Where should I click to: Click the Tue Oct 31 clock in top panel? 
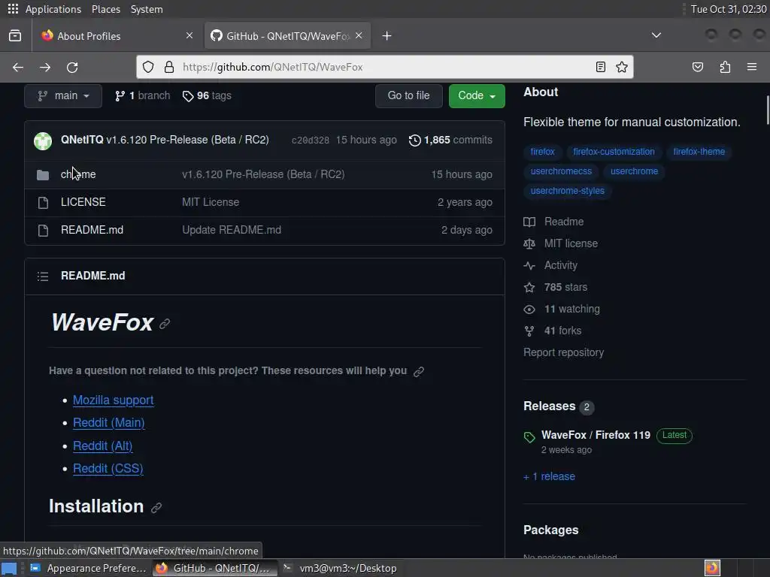pyautogui.click(x=728, y=9)
